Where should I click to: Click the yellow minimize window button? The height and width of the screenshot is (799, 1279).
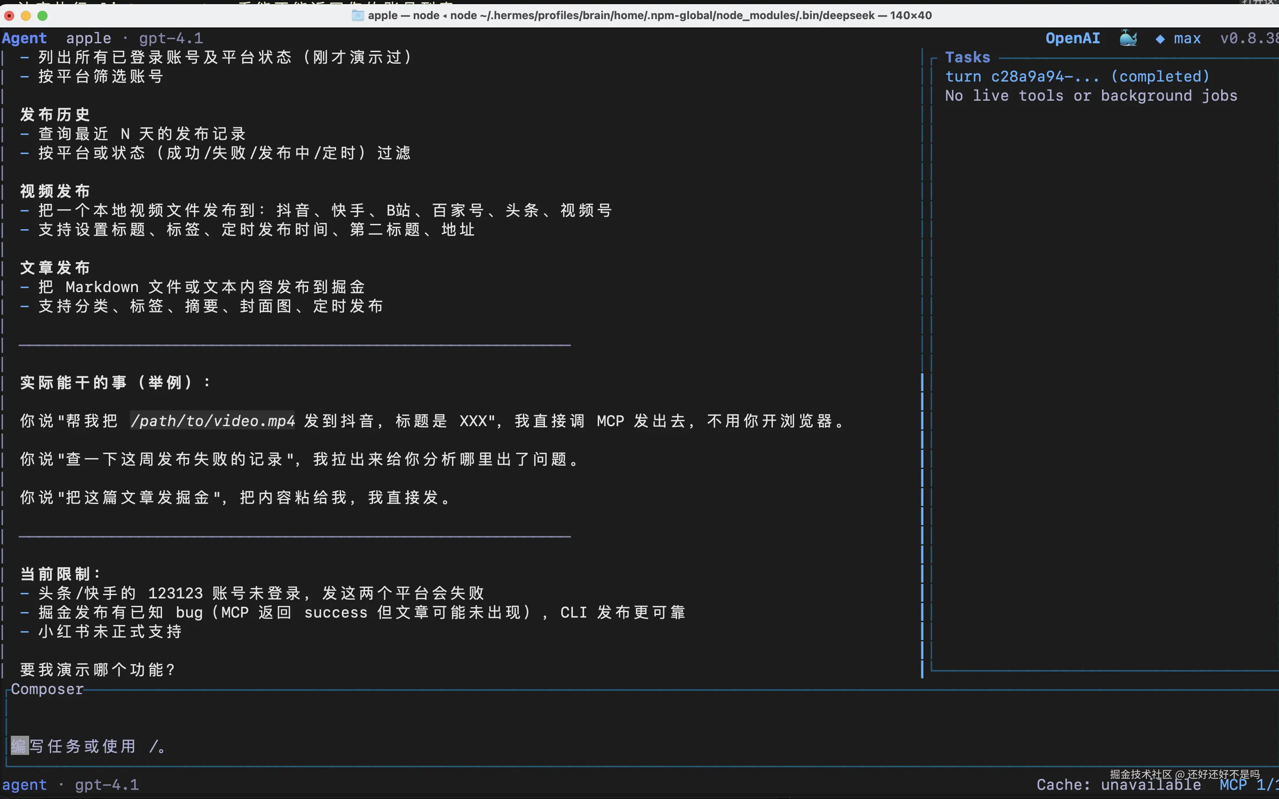click(25, 16)
